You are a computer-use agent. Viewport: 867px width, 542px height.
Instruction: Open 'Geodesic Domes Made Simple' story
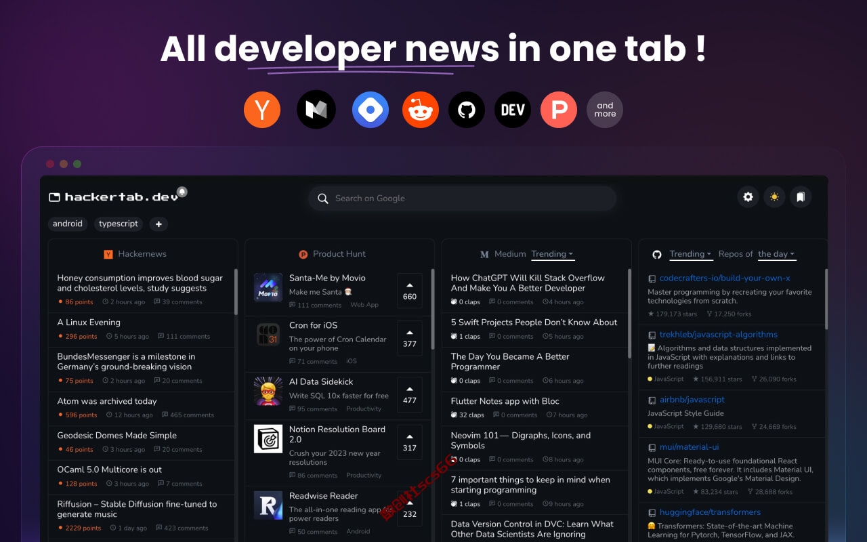[117, 436]
